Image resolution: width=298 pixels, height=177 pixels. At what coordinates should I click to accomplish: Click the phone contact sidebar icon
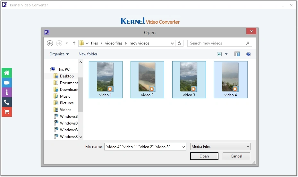point(6,102)
